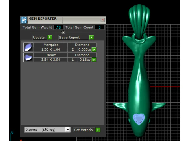
Task: Select the Heart gem thumbnail
Action: pyautogui.click(x=28, y=58)
